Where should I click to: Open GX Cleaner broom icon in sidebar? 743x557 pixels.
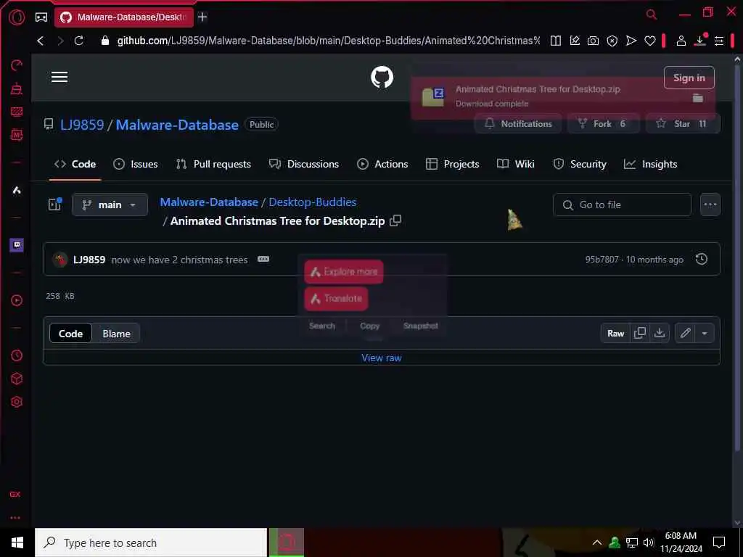click(x=17, y=88)
